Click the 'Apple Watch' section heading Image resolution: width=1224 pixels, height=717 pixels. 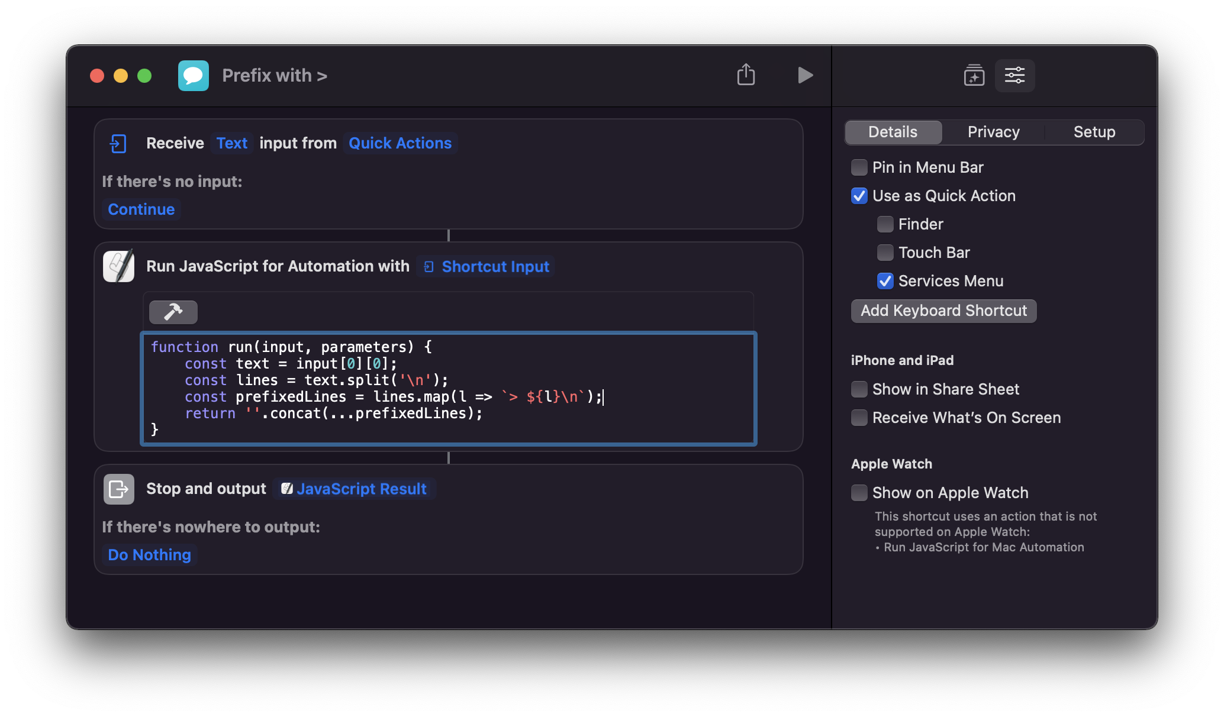click(x=892, y=464)
